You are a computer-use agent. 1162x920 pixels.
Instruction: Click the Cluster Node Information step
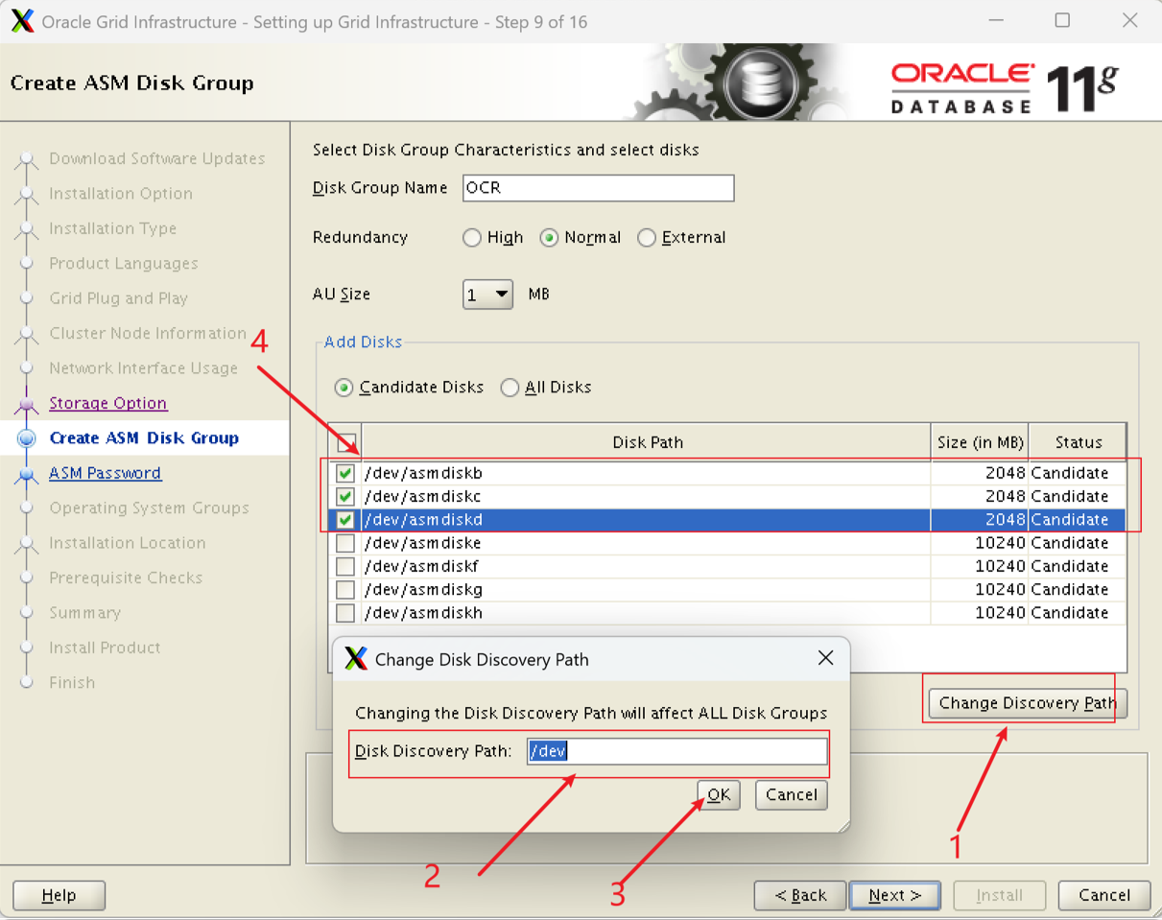(148, 333)
